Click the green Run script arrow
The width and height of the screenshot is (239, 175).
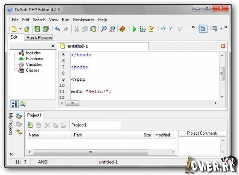tap(134, 29)
